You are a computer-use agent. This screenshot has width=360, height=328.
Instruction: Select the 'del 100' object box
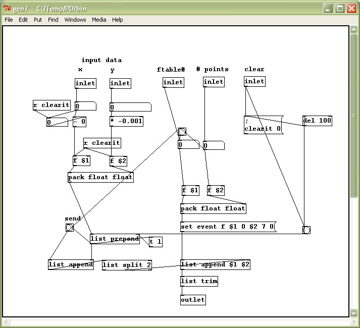pos(317,121)
